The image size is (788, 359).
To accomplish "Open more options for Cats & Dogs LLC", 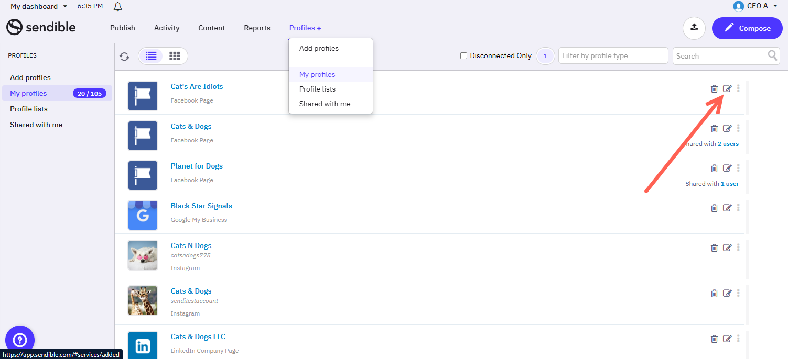I will pos(738,339).
